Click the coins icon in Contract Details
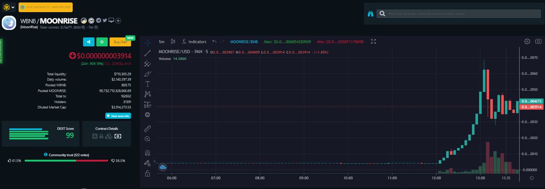545x189 pixels. coord(109,136)
